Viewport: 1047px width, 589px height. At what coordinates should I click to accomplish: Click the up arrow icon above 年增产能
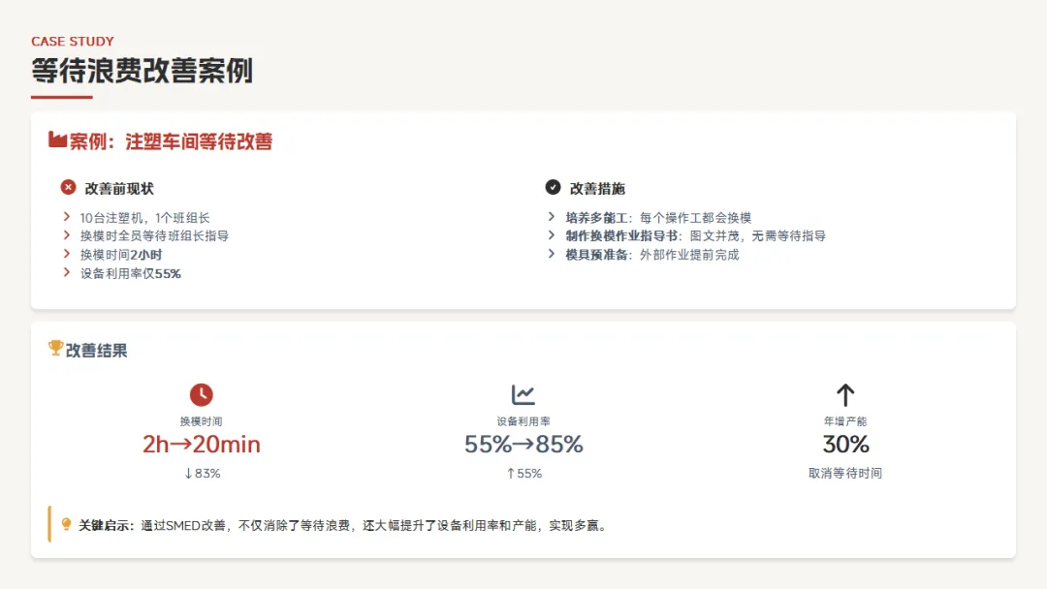pyautogui.click(x=845, y=395)
